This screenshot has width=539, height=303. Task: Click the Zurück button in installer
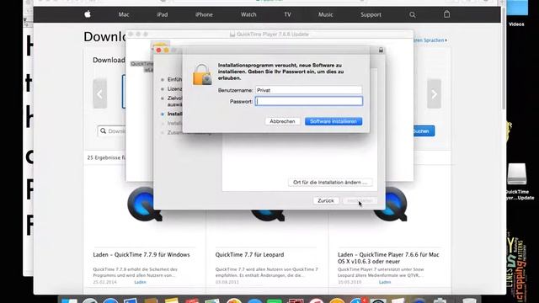tap(326, 200)
